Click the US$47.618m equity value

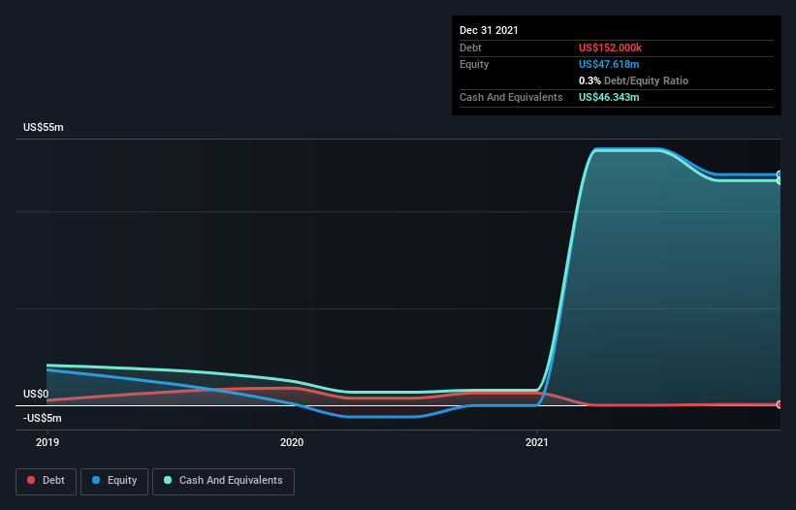[x=609, y=64]
